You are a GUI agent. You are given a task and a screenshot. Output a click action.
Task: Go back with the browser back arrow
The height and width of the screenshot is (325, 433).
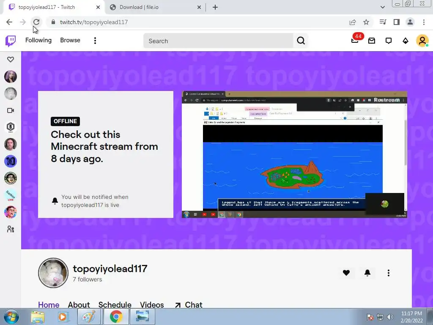pyautogui.click(x=9, y=22)
